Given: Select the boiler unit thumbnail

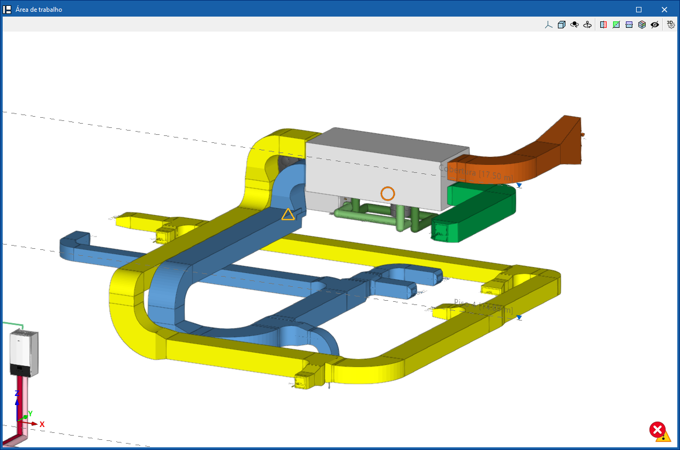Looking at the screenshot, I should [24, 354].
